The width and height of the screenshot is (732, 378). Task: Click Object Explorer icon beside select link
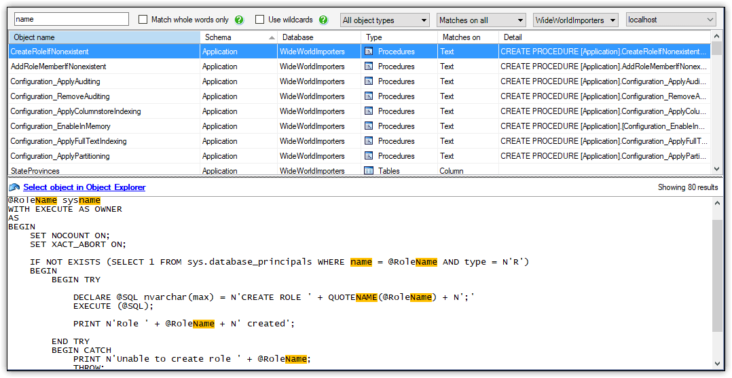[14, 187]
